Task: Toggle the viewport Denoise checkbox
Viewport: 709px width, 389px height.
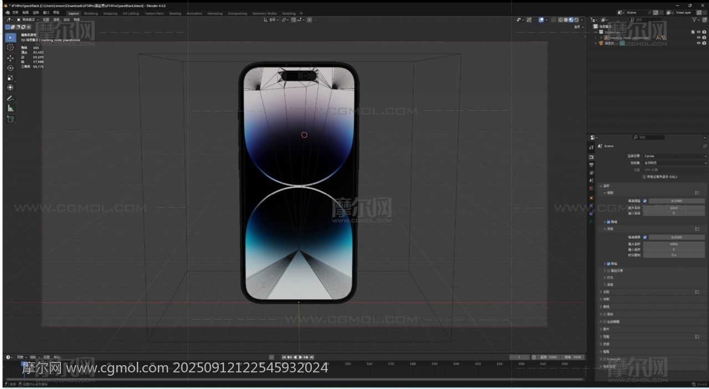Action: pos(609,222)
